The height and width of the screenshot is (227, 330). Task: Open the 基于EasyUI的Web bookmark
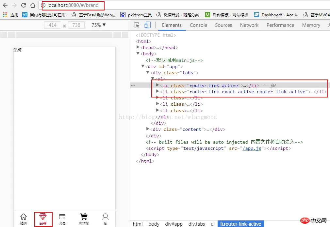point(94,15)
